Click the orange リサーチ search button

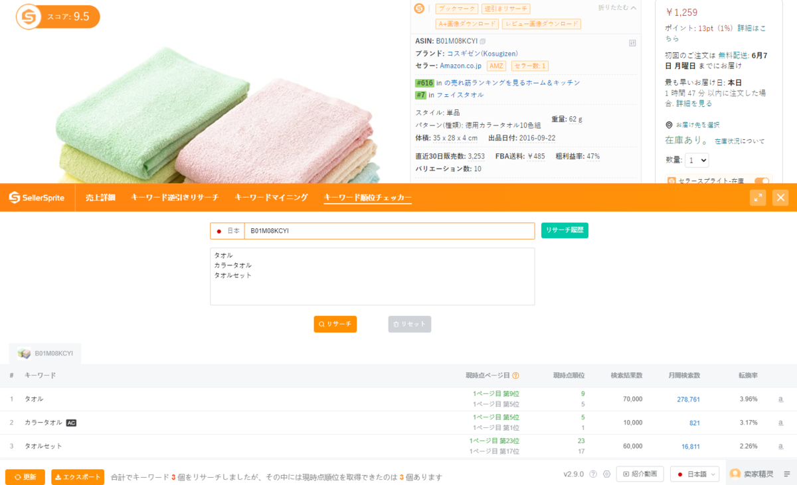tap(335, 324)
